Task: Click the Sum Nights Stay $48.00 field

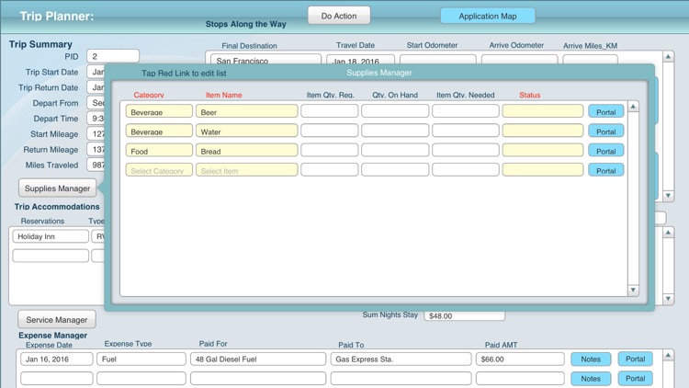Action: 464,315
